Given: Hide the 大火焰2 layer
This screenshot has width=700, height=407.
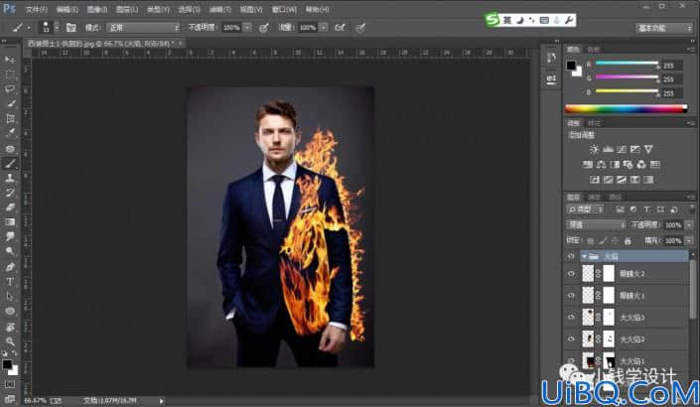Looking at the screenshot, I should coord(571,339).
